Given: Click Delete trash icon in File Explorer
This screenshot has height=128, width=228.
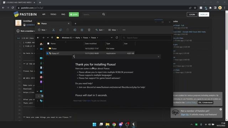Looking at the screenshot, I should pos(89,30).
